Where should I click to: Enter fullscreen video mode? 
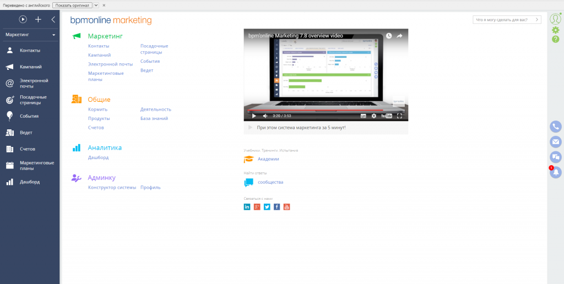(399, 116)
